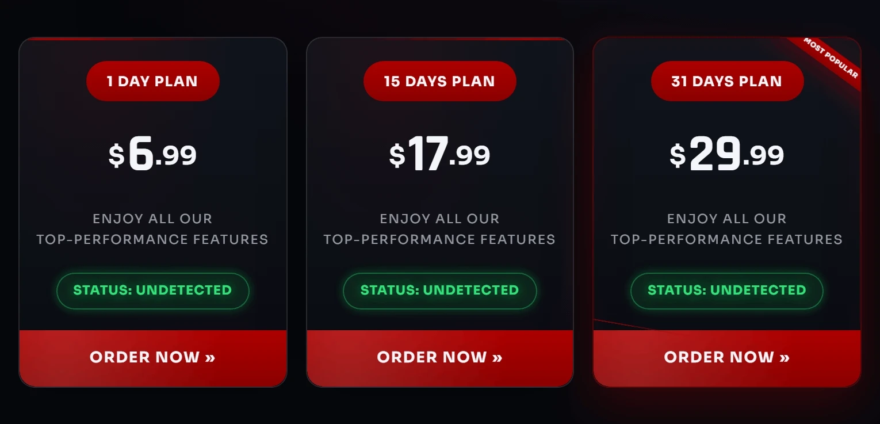Select the 15 Days Plan red badge
This screenshot has width=880, height=424.
click(439, 81)
